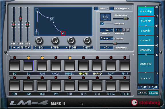The height and width of the screenshot is (109, 165).
Task: Trigger the HHMED pad
Action: tap(70, 66)
